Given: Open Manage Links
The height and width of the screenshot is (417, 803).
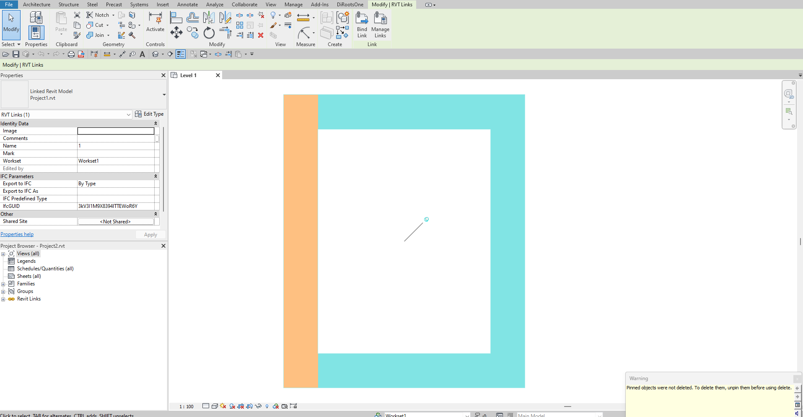Looking at the screenshot, I should pyautogui.click(x=380, y=25).
